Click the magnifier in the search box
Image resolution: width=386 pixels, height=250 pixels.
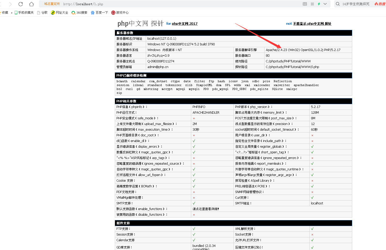pos(337,4)
